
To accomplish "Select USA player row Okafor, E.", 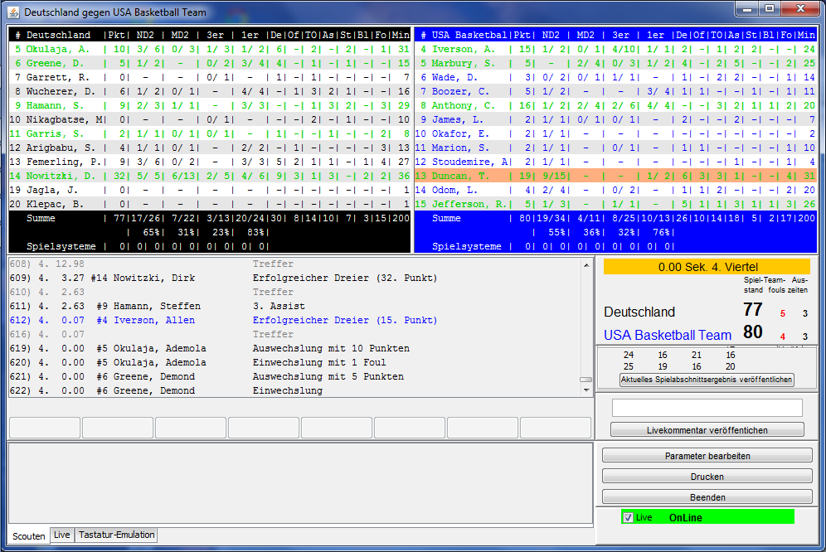I will click(x=615, y=133).
